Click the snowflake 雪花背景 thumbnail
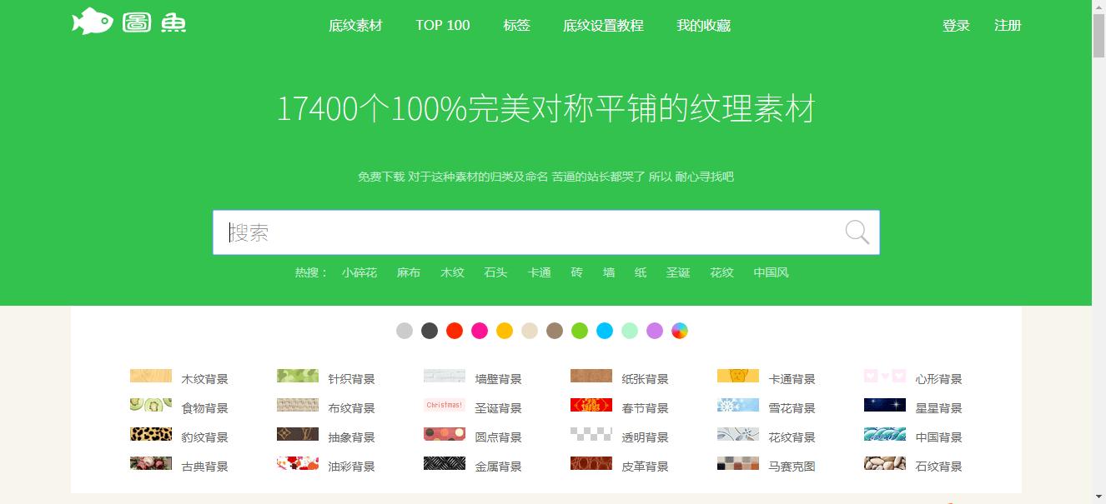Viewport: 1106px width, 504px height. (x=738, y=405)
